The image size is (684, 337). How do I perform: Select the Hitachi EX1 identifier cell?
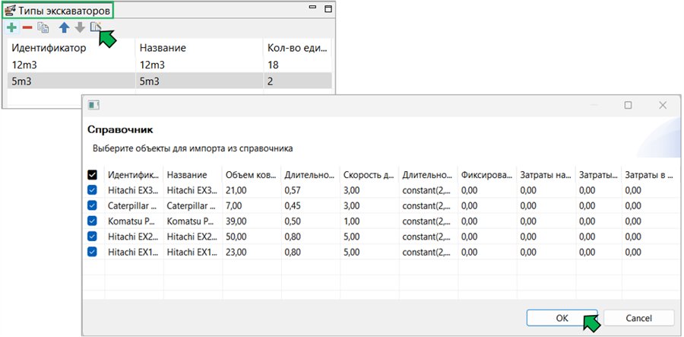[x=134, y=252]
